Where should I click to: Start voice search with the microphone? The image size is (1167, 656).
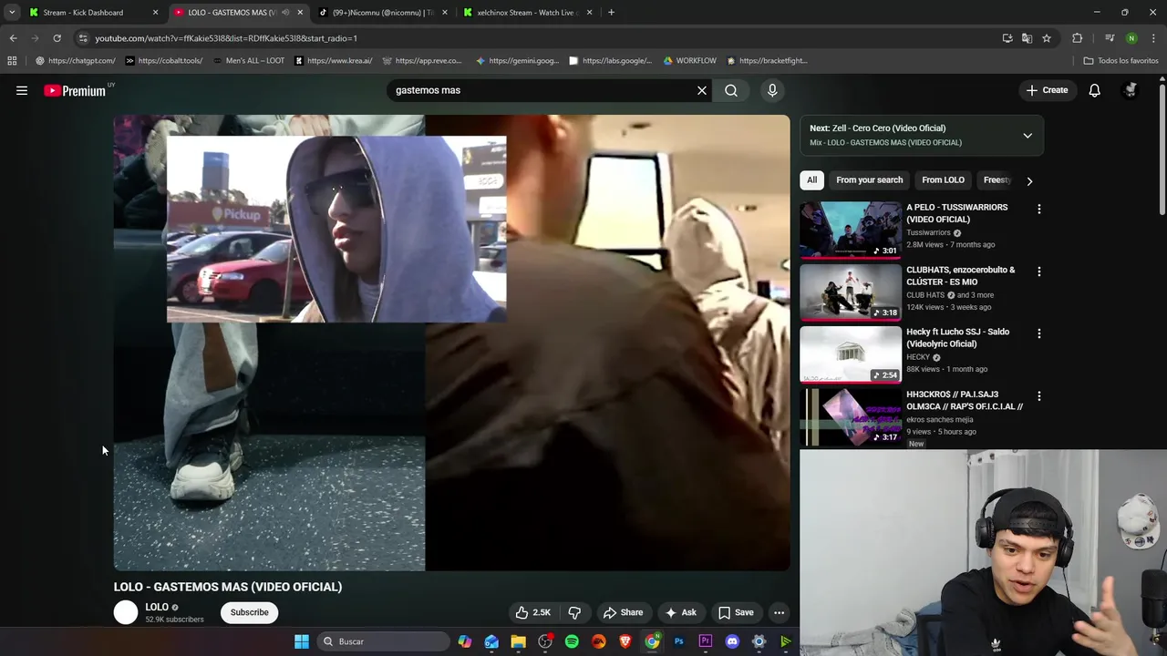pyautogui.click(x=772, y=90)
